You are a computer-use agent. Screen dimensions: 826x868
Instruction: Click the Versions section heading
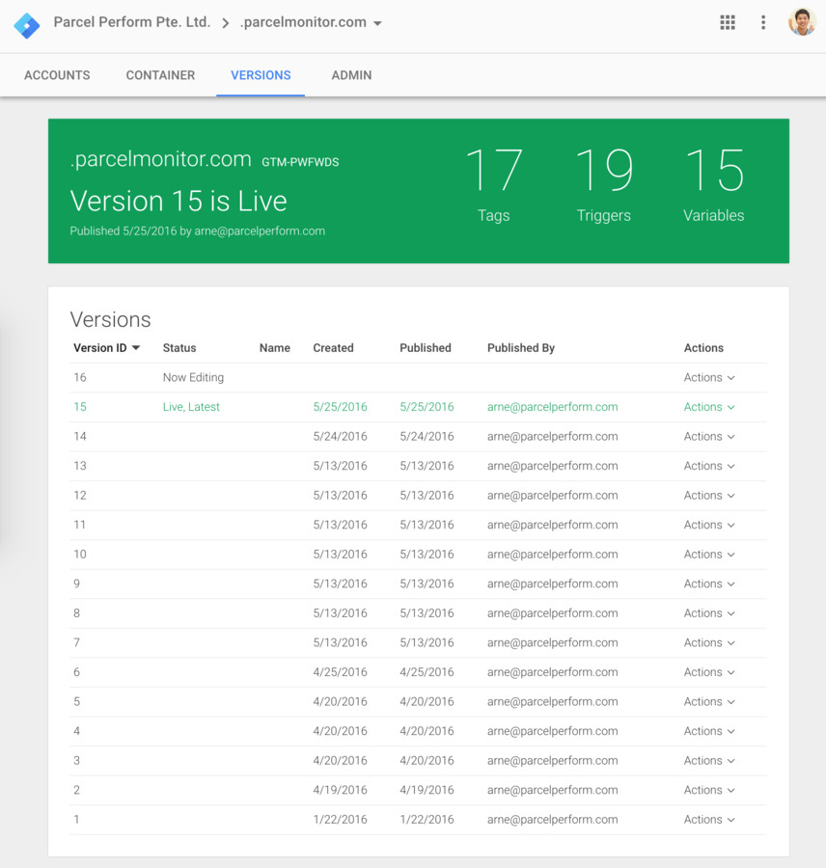tap(110, 320)
